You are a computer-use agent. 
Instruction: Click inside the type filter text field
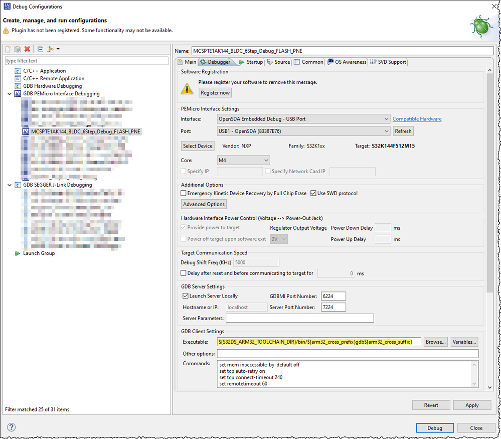pyautogui.click(x=85, y=60)
